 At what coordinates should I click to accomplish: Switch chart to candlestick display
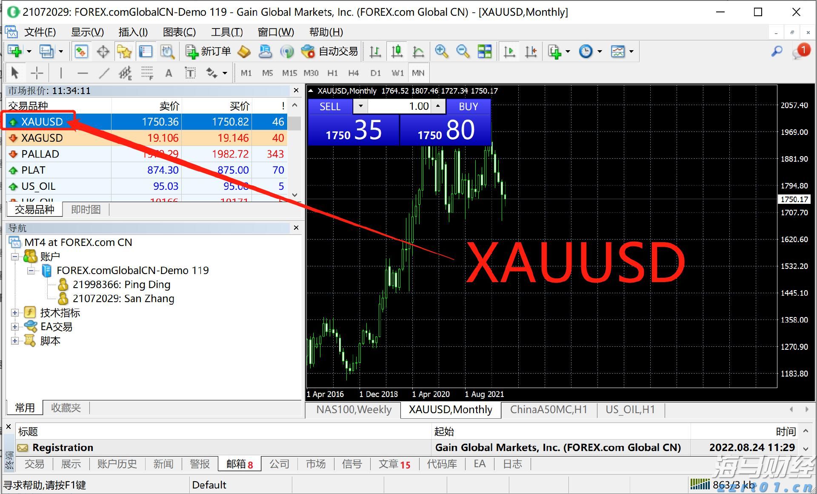397,51
